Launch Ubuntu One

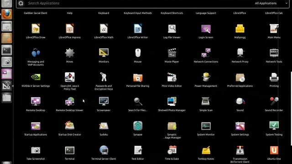[x=274, y=150]
